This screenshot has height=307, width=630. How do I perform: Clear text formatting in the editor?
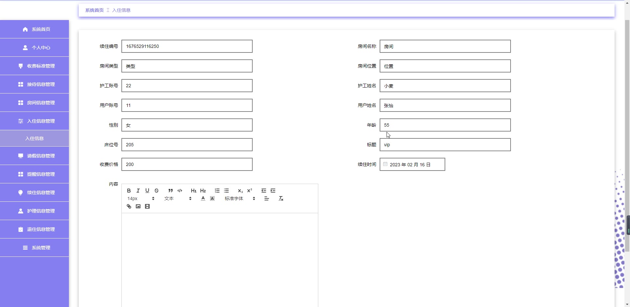pyautogui.click(x=281, y=198)
